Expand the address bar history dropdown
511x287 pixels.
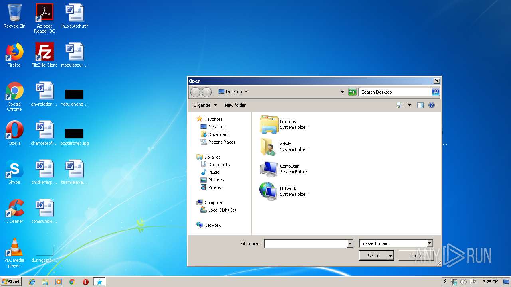tap(342, 92)
